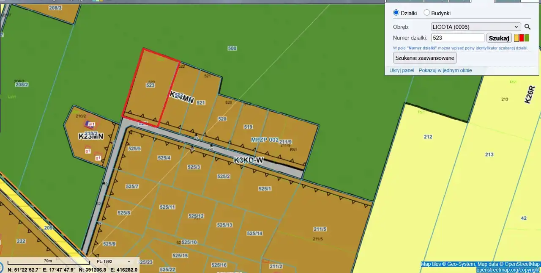Click the openstreetmap.org/copyright link
The width and height of the screenshot is (541, 273).
click(x=508, y=270)
